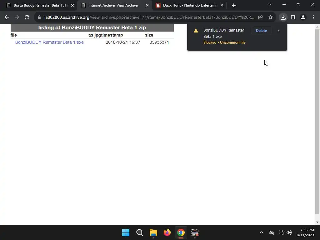Minimize the Chrome window
Image resolution: width=320 pixels, height=240 pixels.
pyautogui.click(x=284, y=4)
